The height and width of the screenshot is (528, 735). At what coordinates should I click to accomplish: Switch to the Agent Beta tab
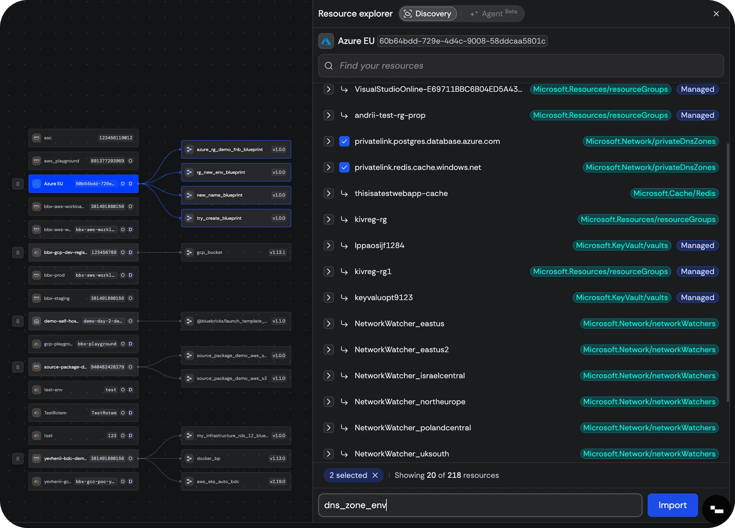click(493, 14)
